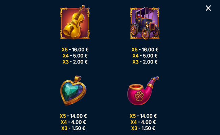Click car X5 payout 16.00 €
This screenshot has width=220, height=135.
(x=145, y=50)
